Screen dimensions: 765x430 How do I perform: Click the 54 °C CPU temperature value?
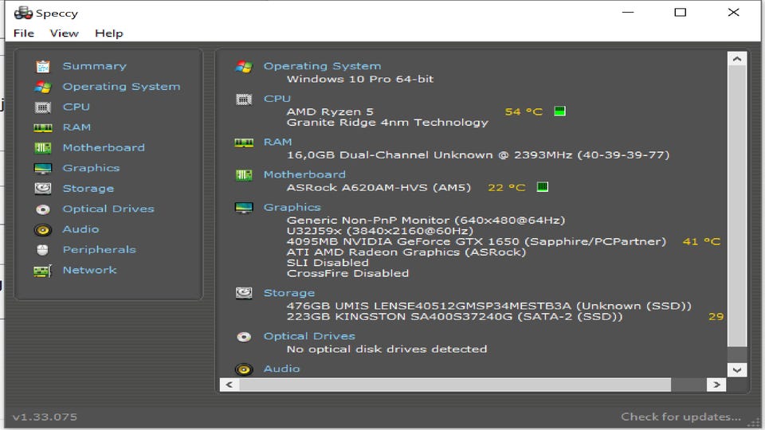click(524, 111)
